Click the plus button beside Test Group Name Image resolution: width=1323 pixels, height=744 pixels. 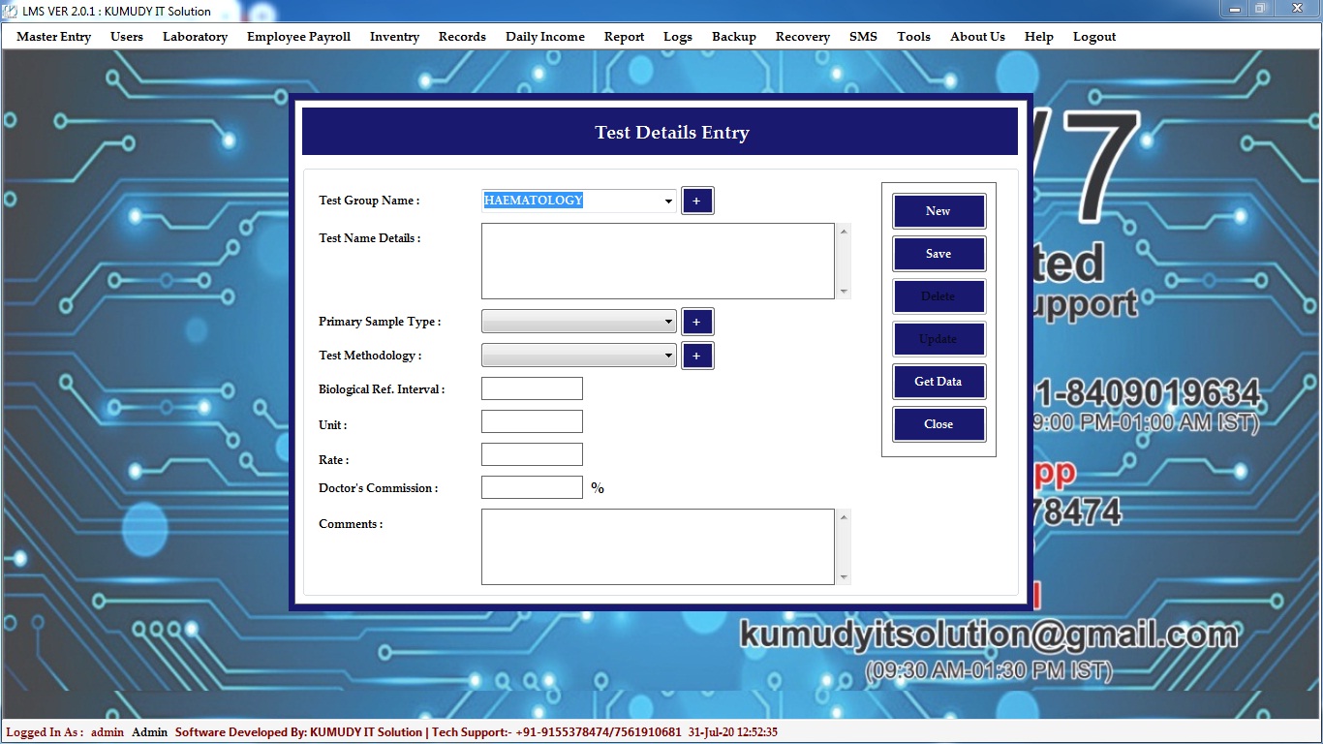point(696,201)
